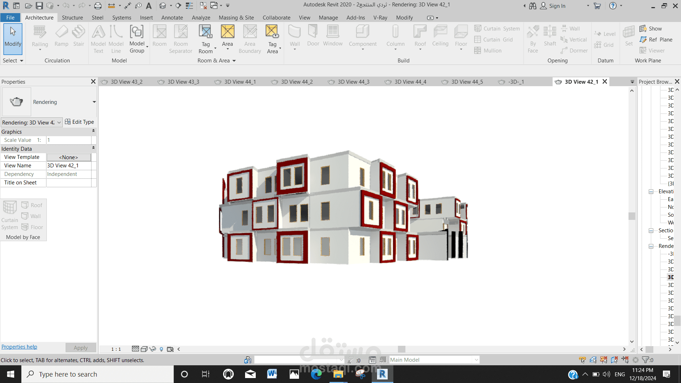Click the Edit Type button
The image size is (681, 383).
click(x=79, y=122)
